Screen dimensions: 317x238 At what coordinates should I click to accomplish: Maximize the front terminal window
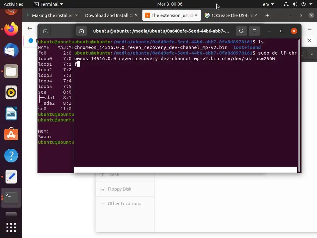point(282,31)
